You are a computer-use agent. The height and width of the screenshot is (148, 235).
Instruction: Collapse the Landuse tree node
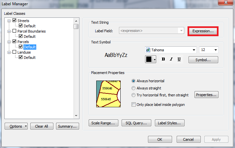pyautogui.click(x=9, y=52)
